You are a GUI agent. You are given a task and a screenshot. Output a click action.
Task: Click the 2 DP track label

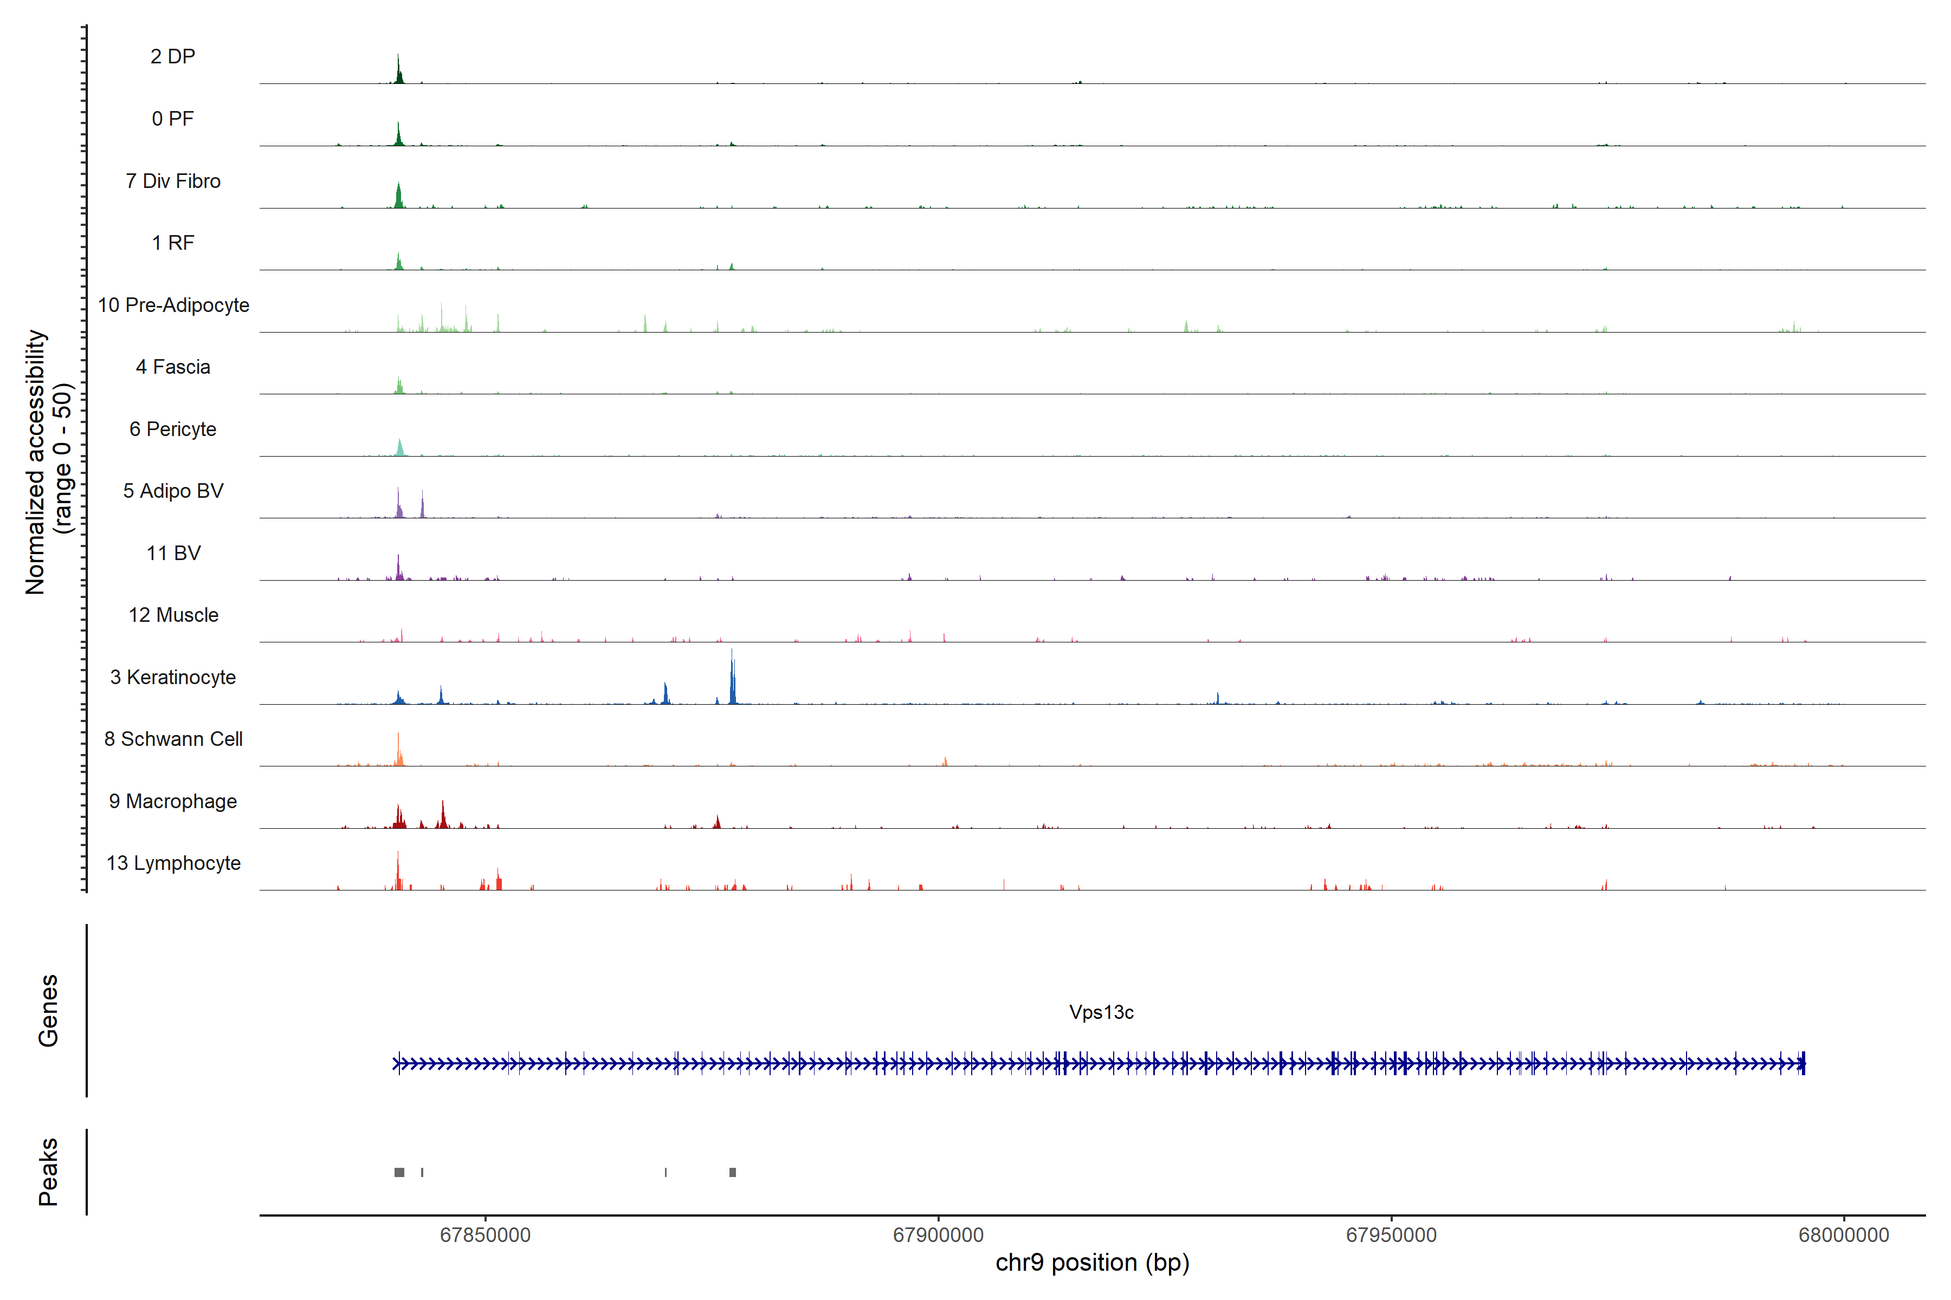[x=172, y=56]
